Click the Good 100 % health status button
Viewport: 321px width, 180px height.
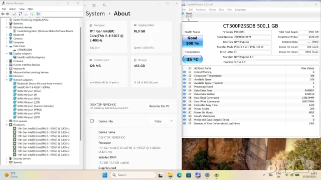coord(193,41)
